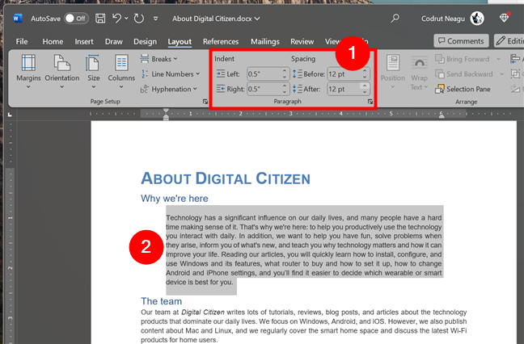The height and width of the screenshot is (344, 524).
Task: Select the Layout tab
Action: (180, 42)
